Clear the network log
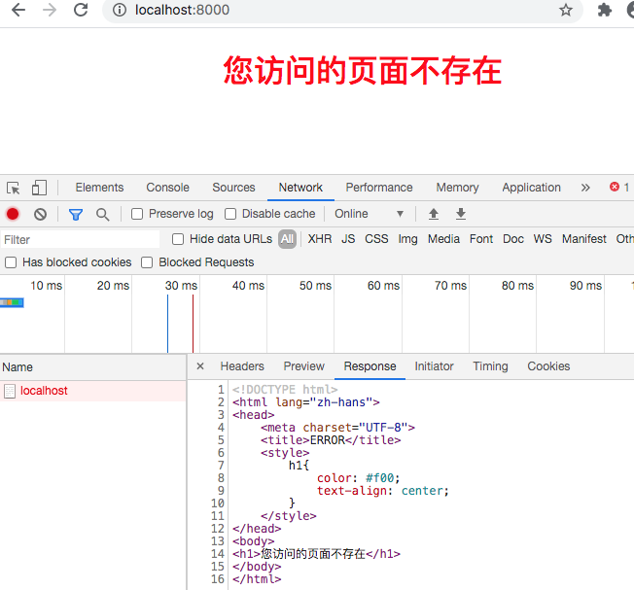The image size is (634, 590). tap(40, 214)
